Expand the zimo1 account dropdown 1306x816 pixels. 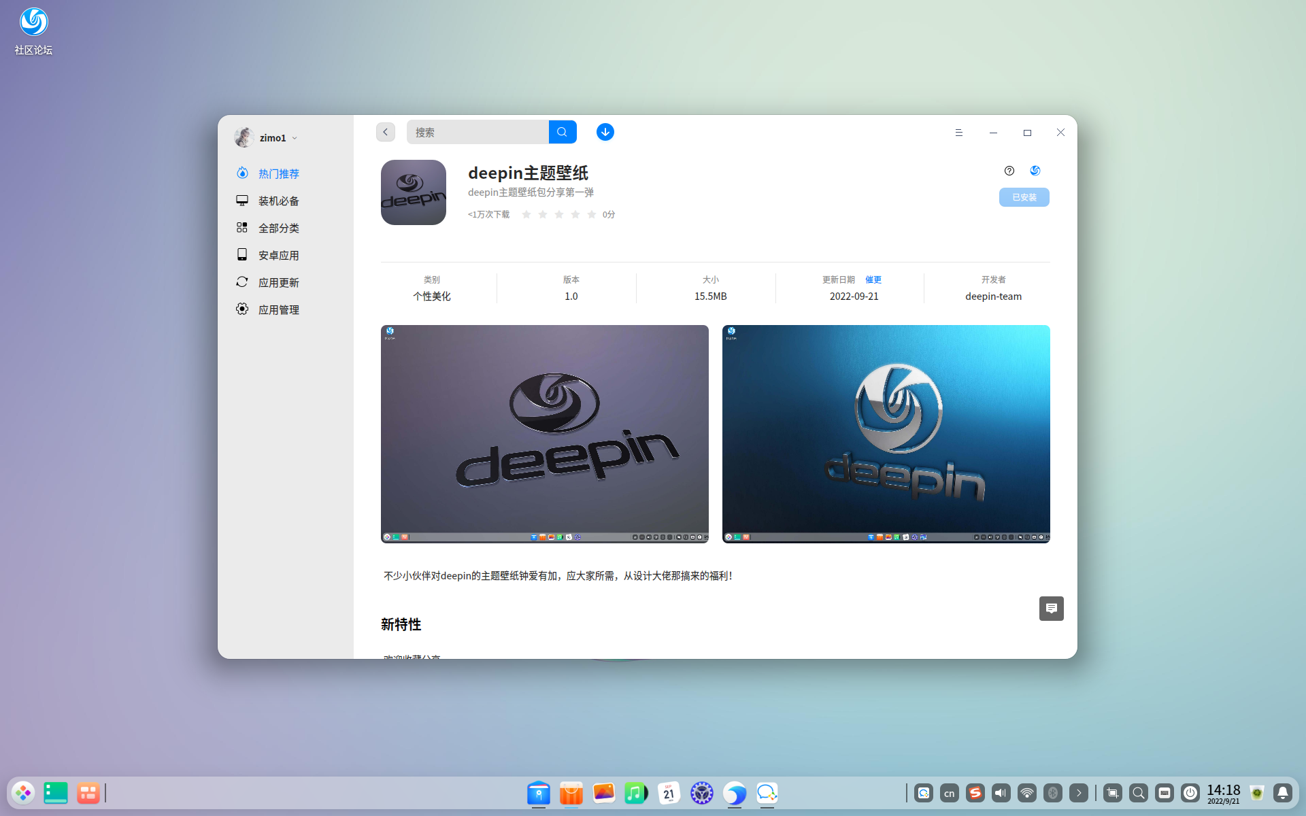pos(295,138)
